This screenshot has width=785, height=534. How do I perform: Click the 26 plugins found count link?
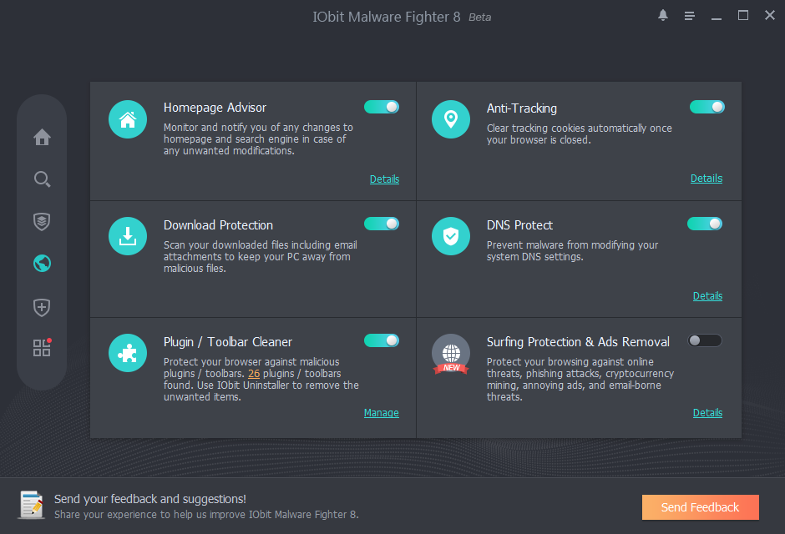tap(254, 374)
